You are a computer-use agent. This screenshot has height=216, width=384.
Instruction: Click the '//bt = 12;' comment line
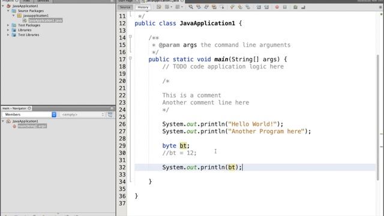[x=179, y=153]
